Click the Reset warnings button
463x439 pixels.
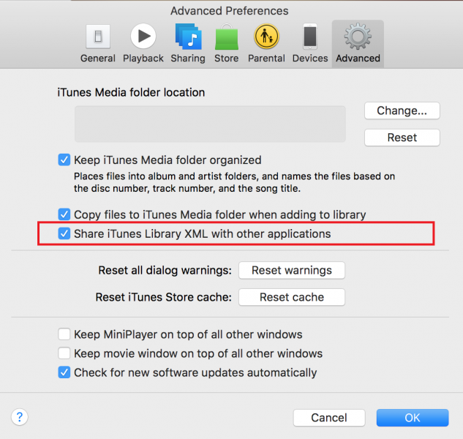[292, 271]
